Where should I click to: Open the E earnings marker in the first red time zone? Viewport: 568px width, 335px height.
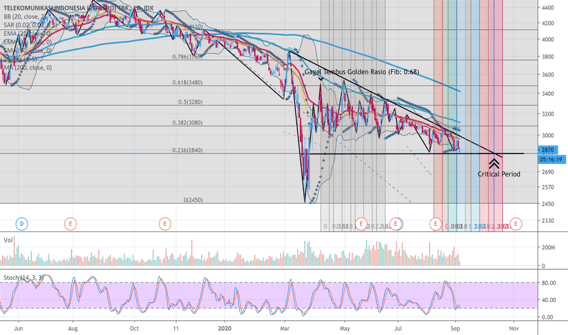pyautogui.click(x=435, y=224)
